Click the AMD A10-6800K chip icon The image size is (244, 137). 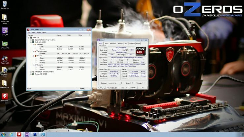pyautogui.click(x=33, y=42)
